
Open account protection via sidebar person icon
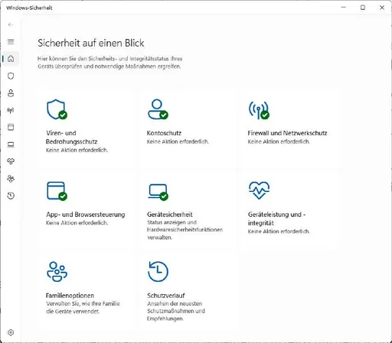tap(11, 93)
